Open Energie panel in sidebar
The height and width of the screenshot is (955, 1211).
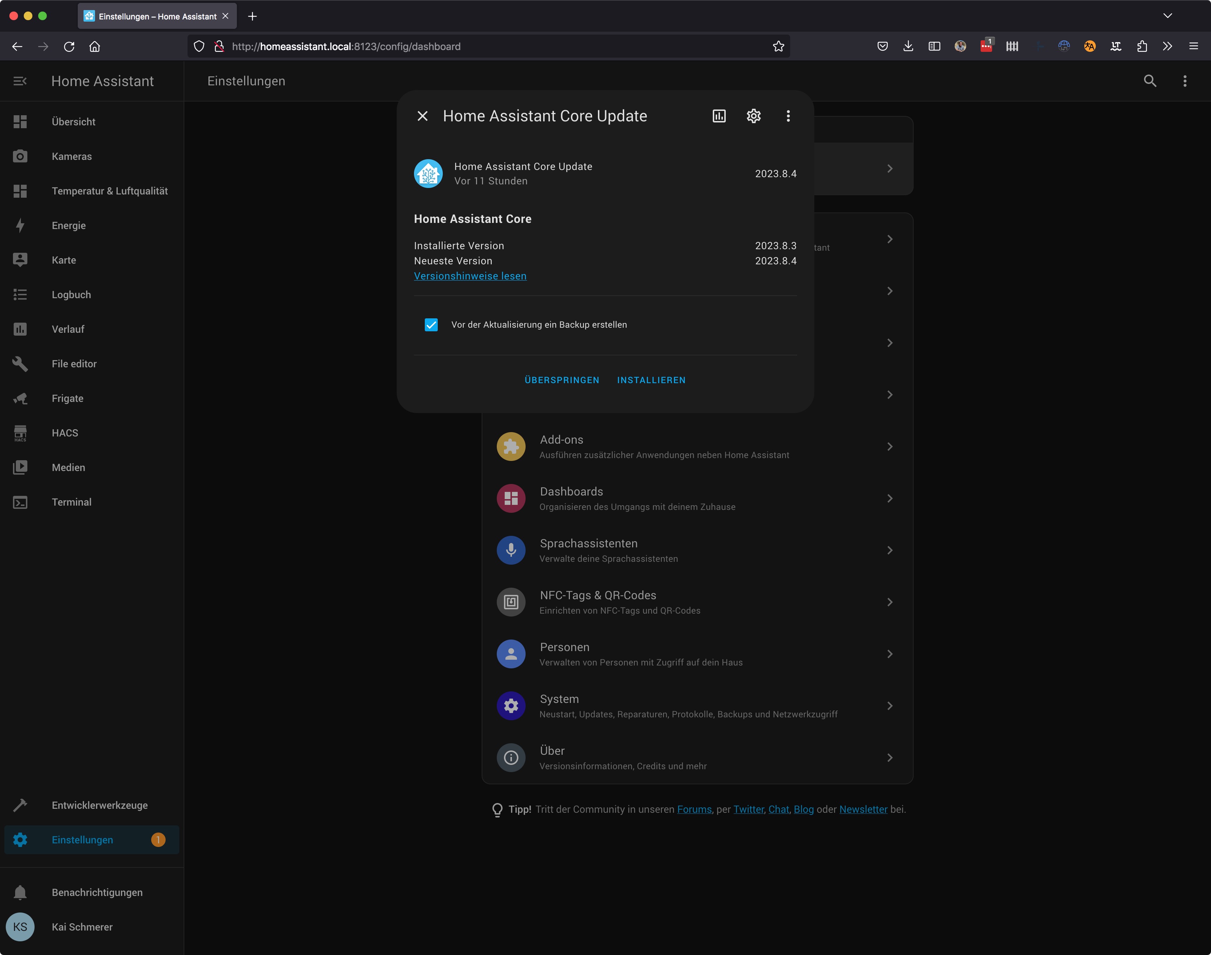[69, 225]
